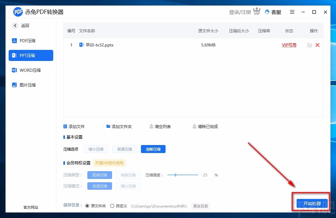Open 客服 customer service
This screenshot has width=336, height=218.
[273, 12]
